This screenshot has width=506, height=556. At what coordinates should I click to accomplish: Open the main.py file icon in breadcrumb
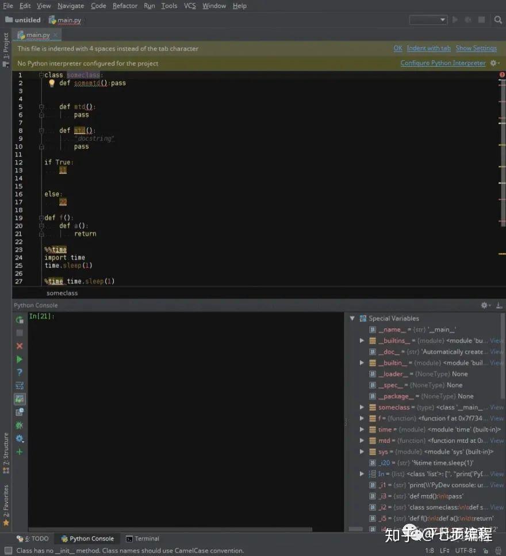tap(52, 20)
